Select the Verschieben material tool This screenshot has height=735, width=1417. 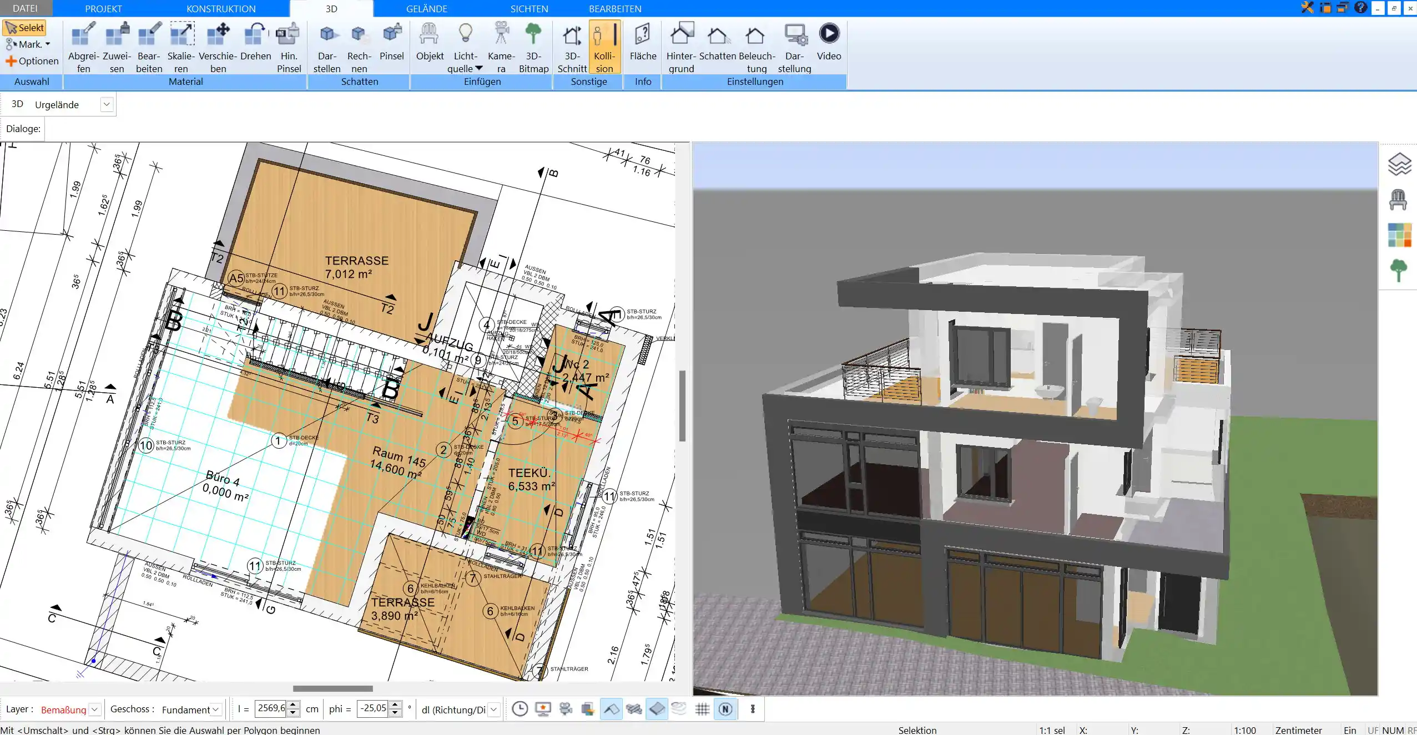218,48
